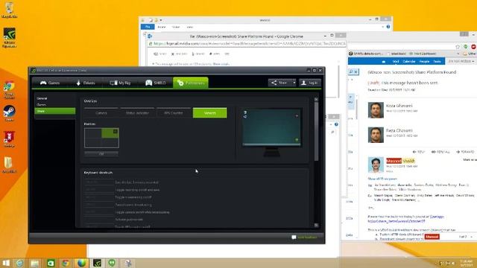Click the Windows Start button
This screenshot has width=477, height=268.
click(x=6, y=263)
